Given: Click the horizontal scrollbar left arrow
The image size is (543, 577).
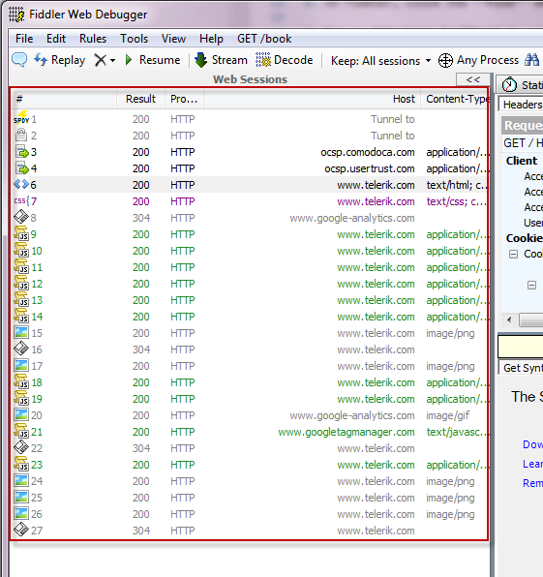Looking at the screenshot, I should (509, 319).
